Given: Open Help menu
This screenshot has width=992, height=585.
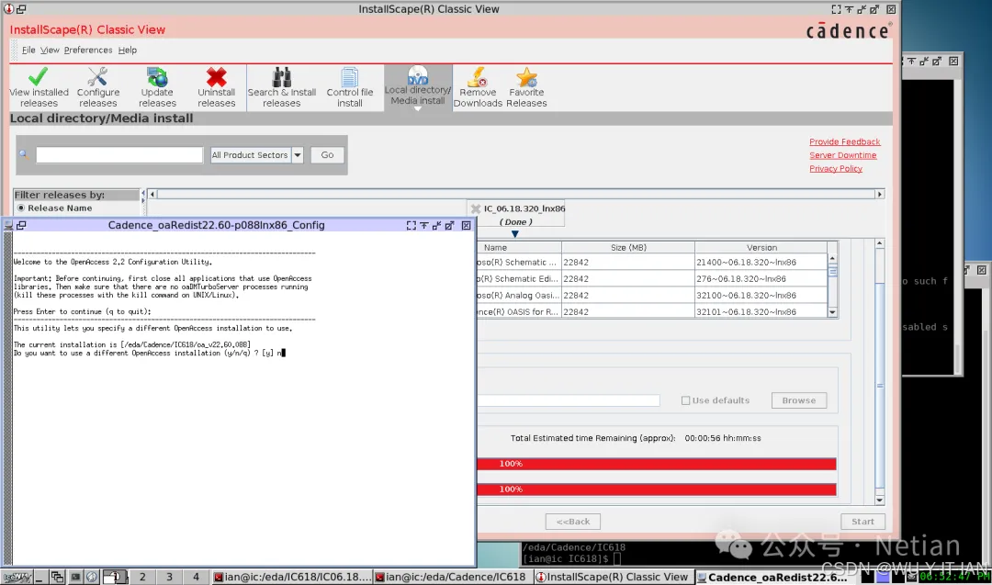Looking at the screenshot, I should (x=127, y=50).
